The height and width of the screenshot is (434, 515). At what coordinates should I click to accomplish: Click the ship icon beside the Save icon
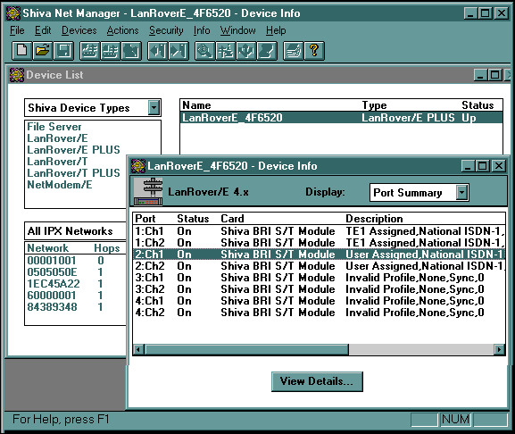[89, 51]
